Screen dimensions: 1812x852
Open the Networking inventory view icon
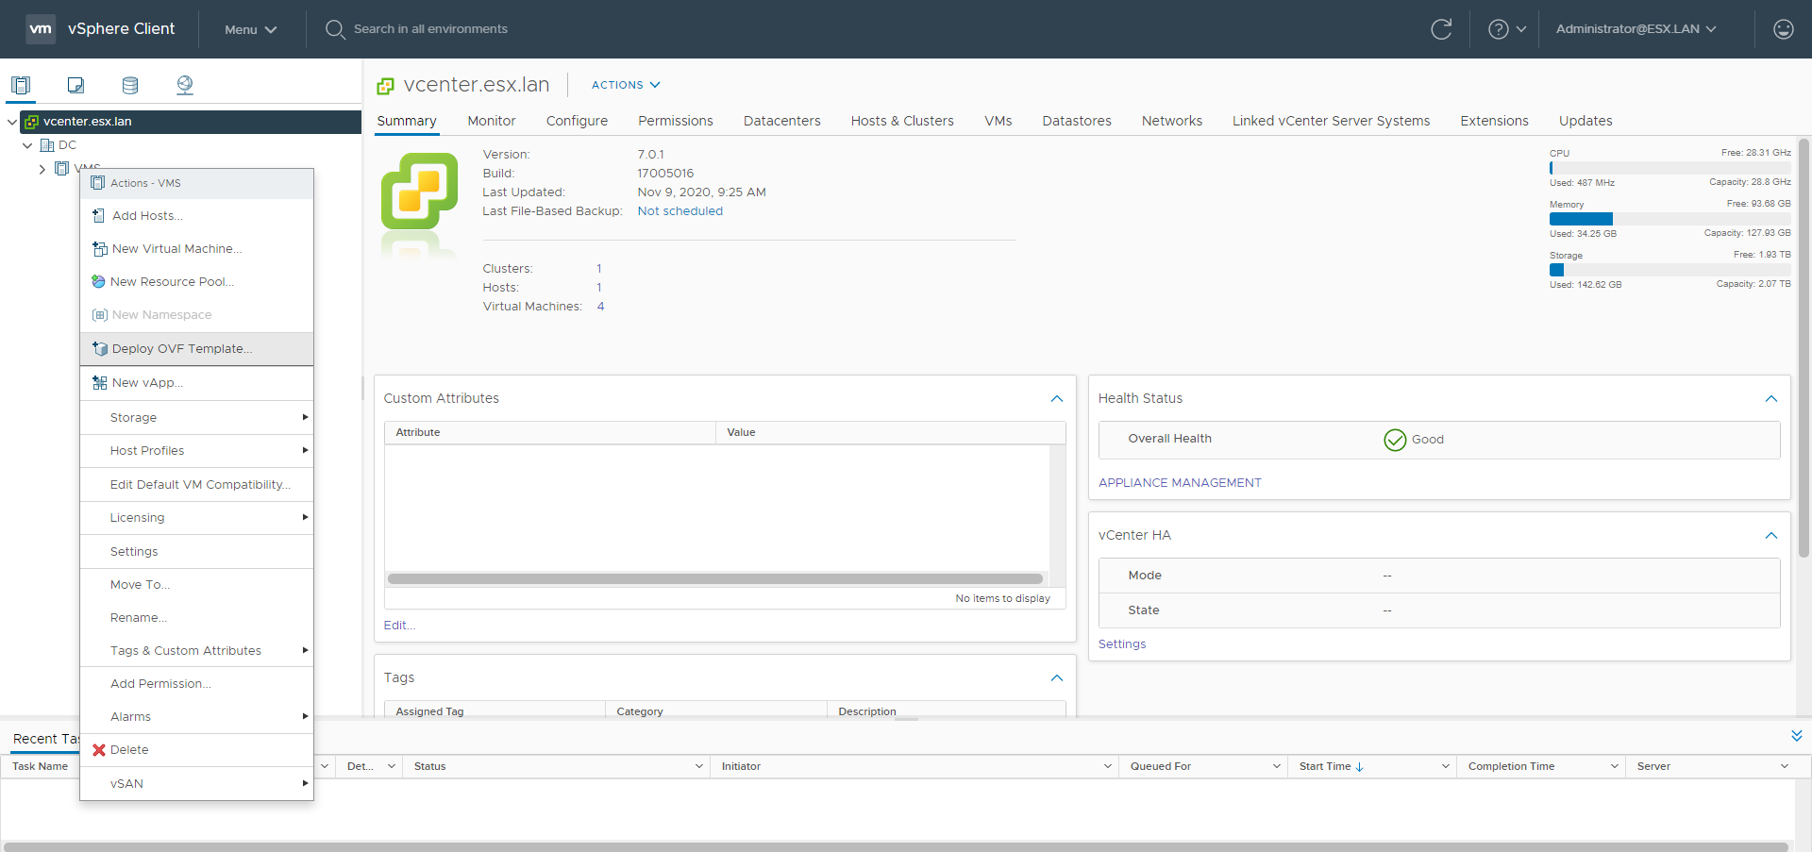185,85
